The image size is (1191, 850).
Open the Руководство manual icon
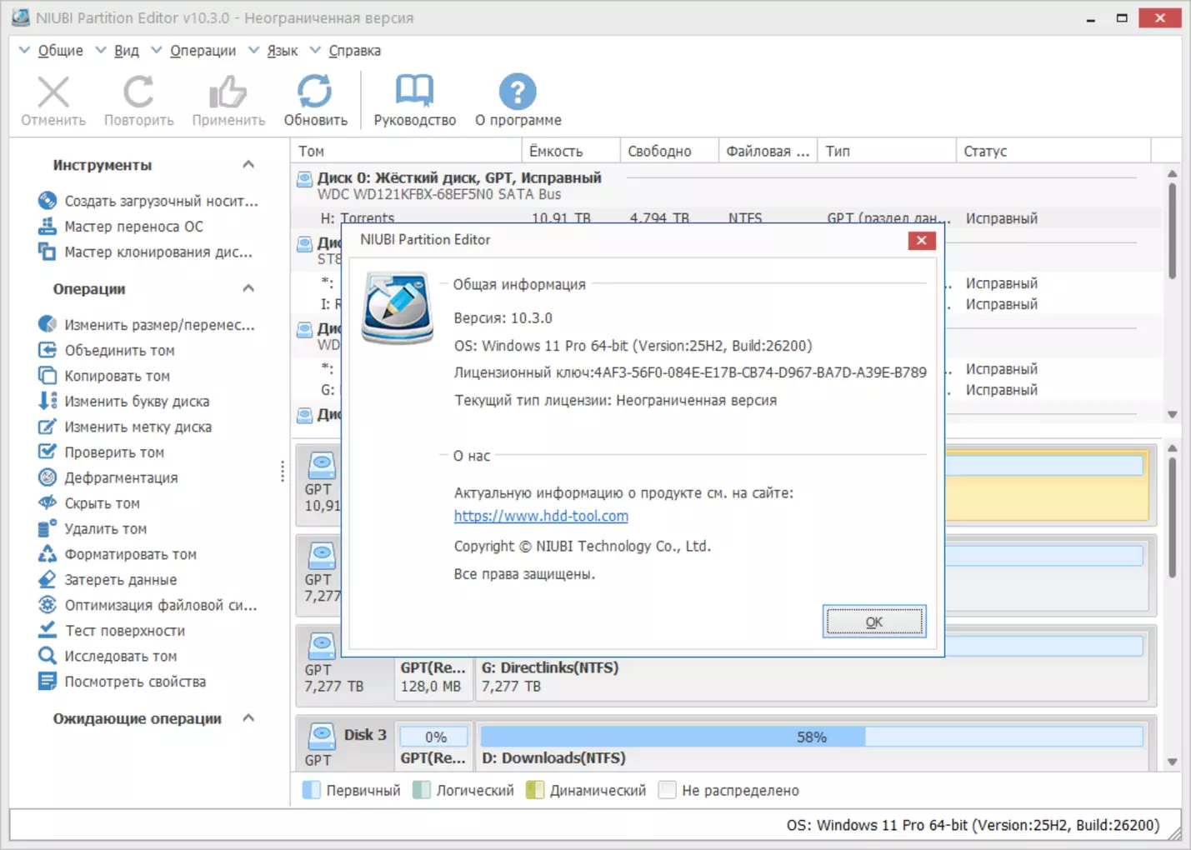tap(414, 92)
